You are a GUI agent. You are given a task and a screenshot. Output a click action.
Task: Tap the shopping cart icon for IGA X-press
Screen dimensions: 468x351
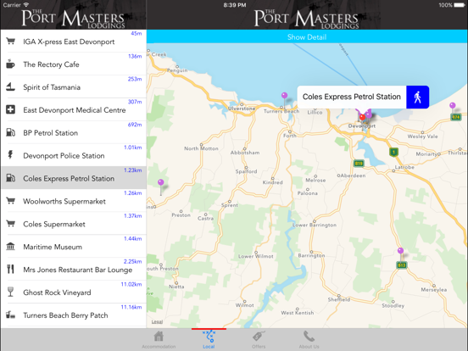pyautogui.click(x=11, y=42)
